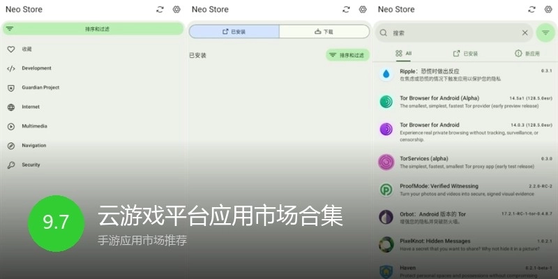
Task: Click the sync icon in left panel header
Action: pos(160,10)
